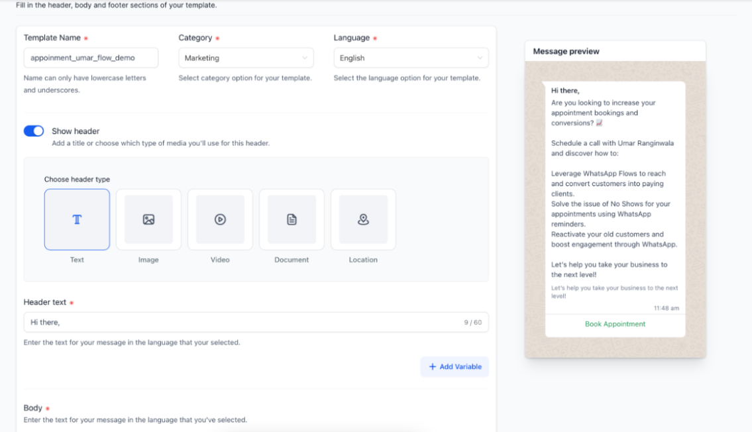
Task: Expand the Language dropdown showing English
Action: tap(411, 58)
